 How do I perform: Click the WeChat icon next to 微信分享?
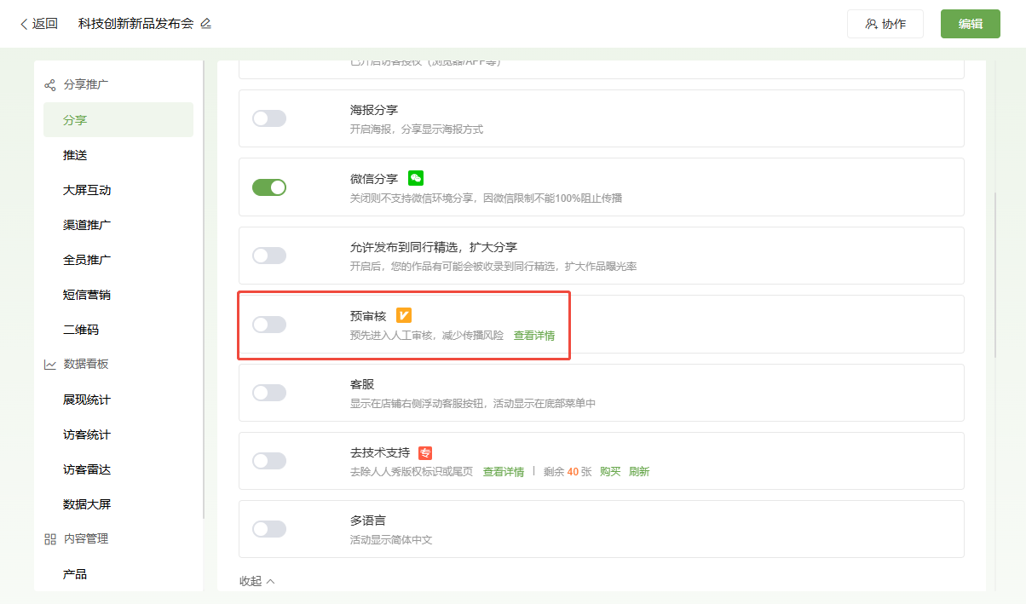pyautogui.click(x=416, y=178)
